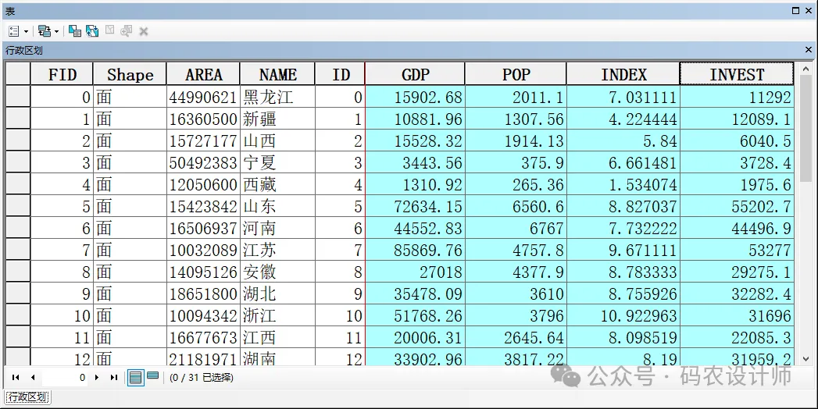Close the 行政区划 table panel

(808, 50)
